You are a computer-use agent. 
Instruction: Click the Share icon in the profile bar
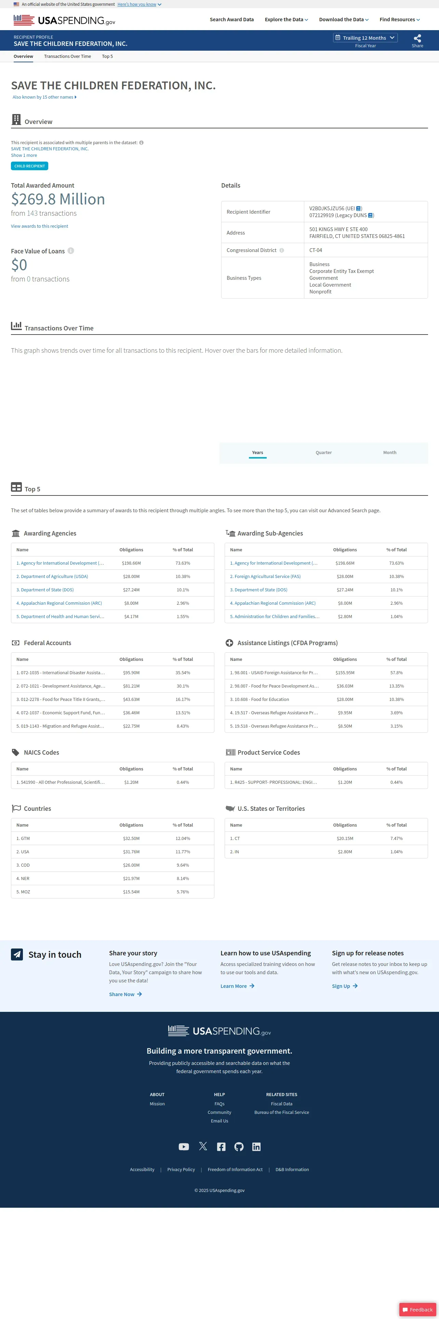tap(417, 38)
